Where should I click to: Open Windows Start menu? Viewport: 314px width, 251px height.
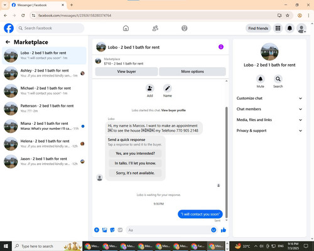point(6,246)
